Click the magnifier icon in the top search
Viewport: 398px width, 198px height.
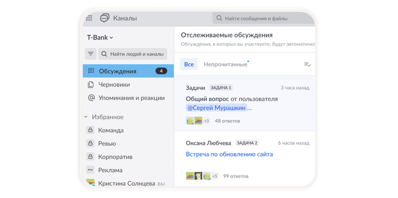pos(219,18)
